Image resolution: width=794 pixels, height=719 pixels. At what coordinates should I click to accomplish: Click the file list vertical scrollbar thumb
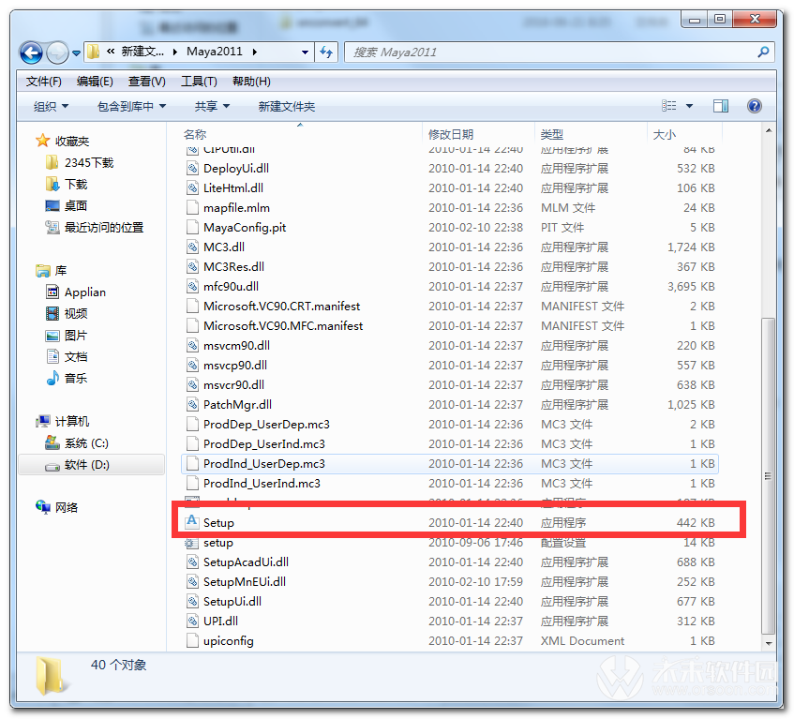(768, 476)
